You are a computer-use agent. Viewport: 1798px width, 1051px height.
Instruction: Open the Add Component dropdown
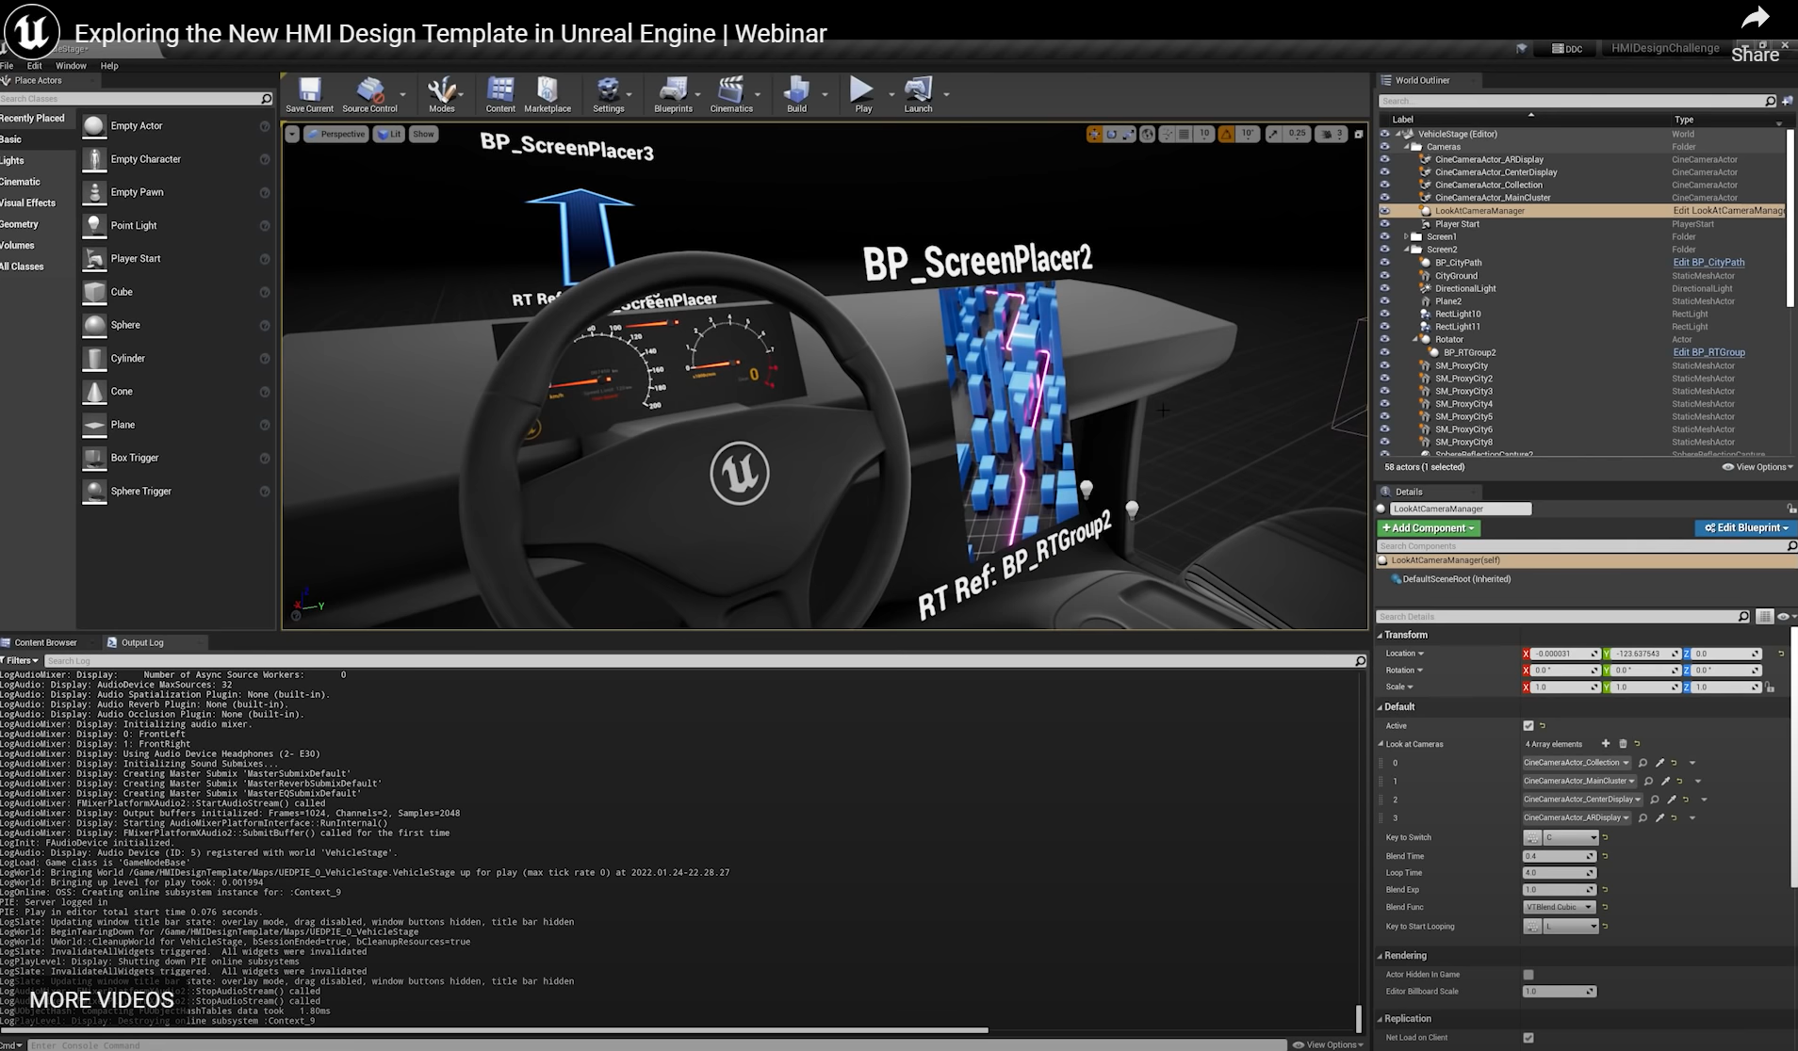click(1429, 528)
